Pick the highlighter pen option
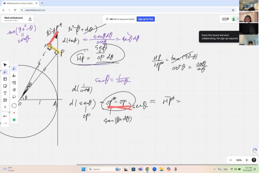 click(14, 75)
